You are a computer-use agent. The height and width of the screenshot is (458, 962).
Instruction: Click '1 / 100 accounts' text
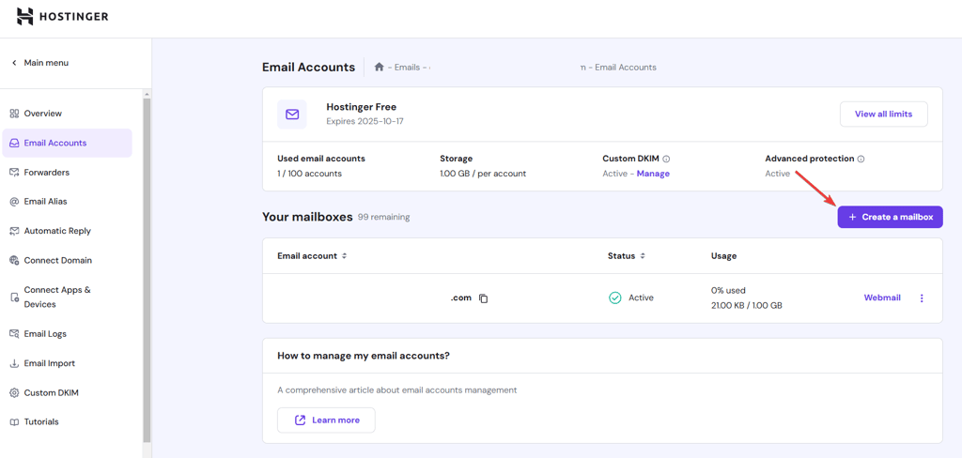point(309,174)
